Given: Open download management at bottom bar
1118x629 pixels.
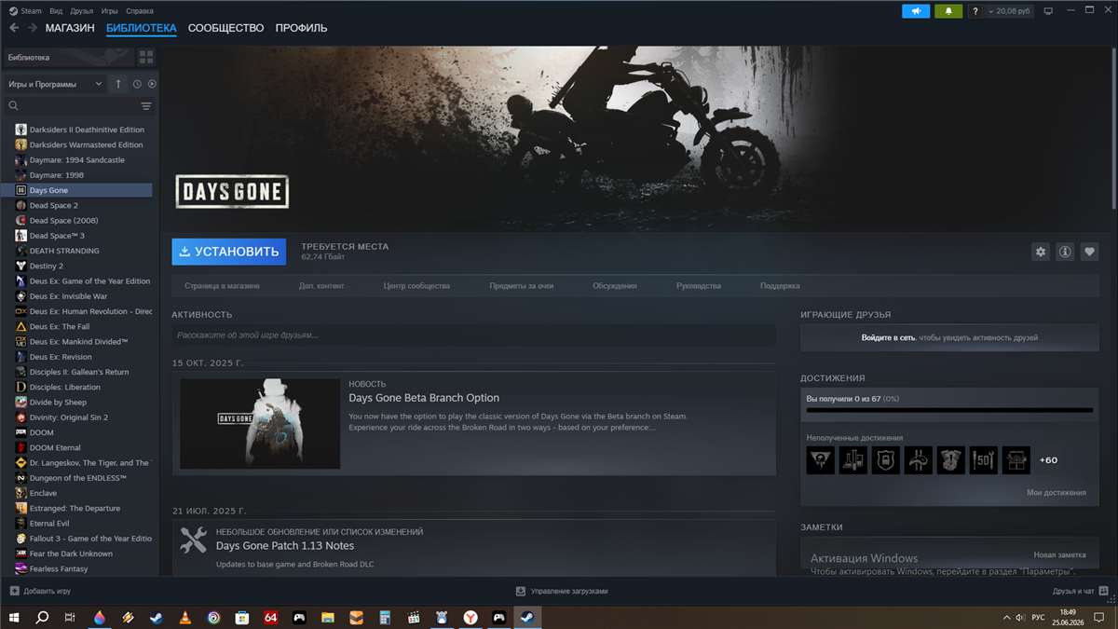Looking at the screenshot, I should tap(562, 591).
